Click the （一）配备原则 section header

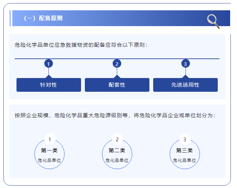pos(43,19)
